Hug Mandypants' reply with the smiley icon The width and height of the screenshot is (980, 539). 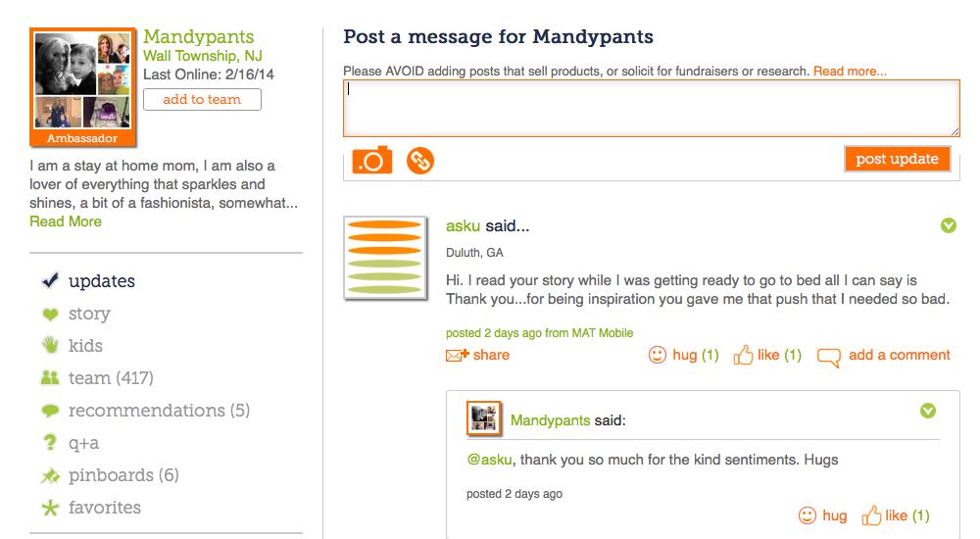(808, 515)
